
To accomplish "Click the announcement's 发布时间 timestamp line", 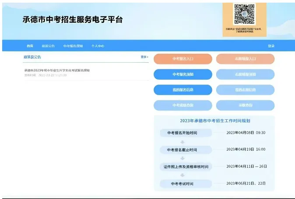I will click(x=46, y=75).
